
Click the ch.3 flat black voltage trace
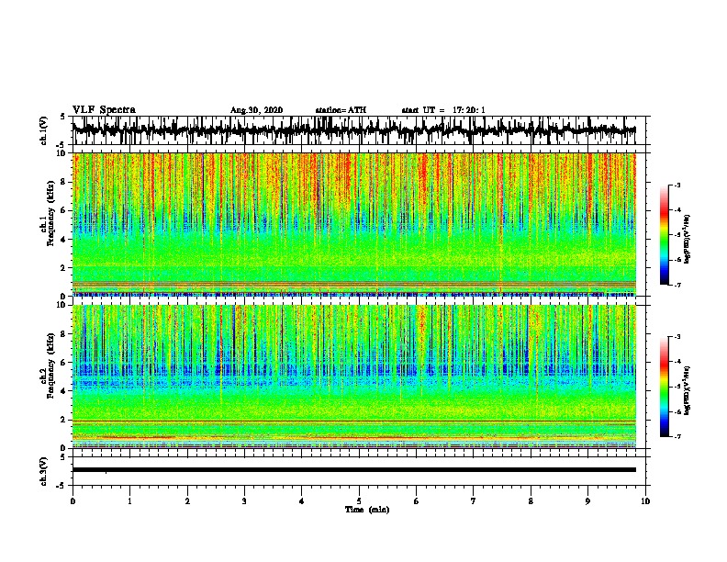353,470
